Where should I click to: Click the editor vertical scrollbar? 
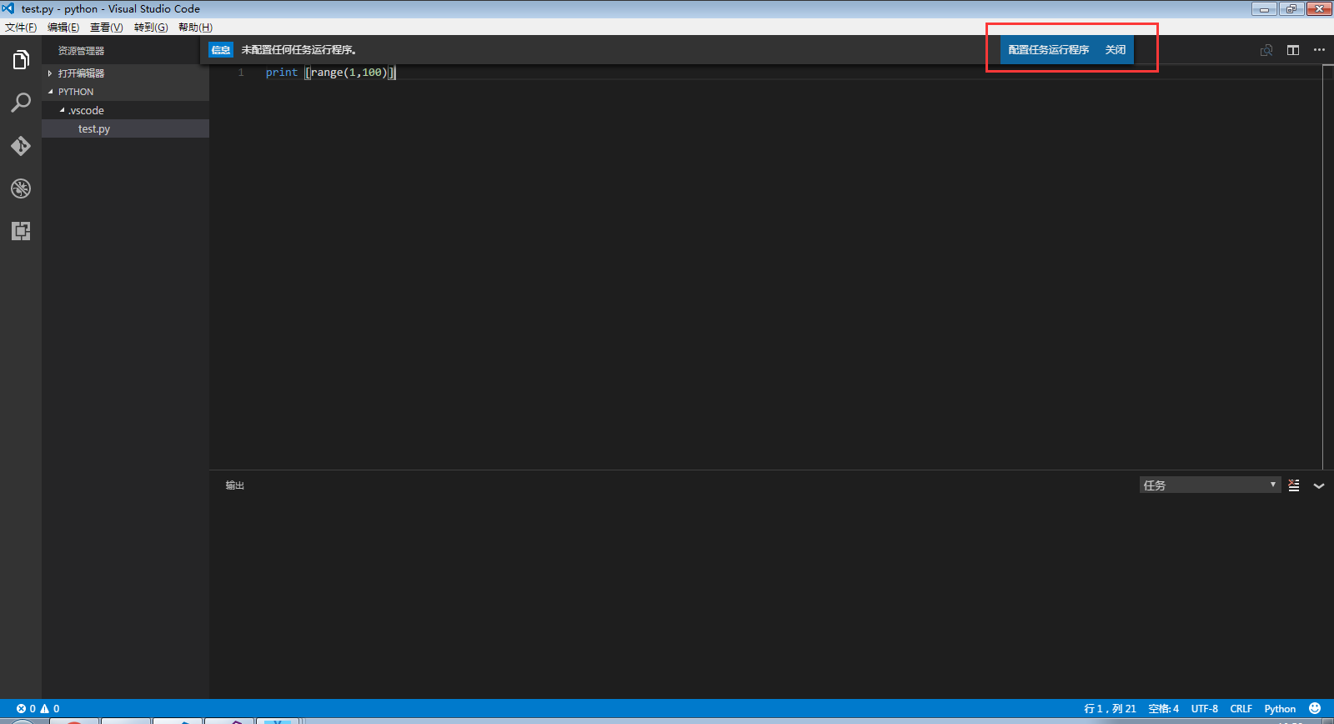[x=1327, y=267]
